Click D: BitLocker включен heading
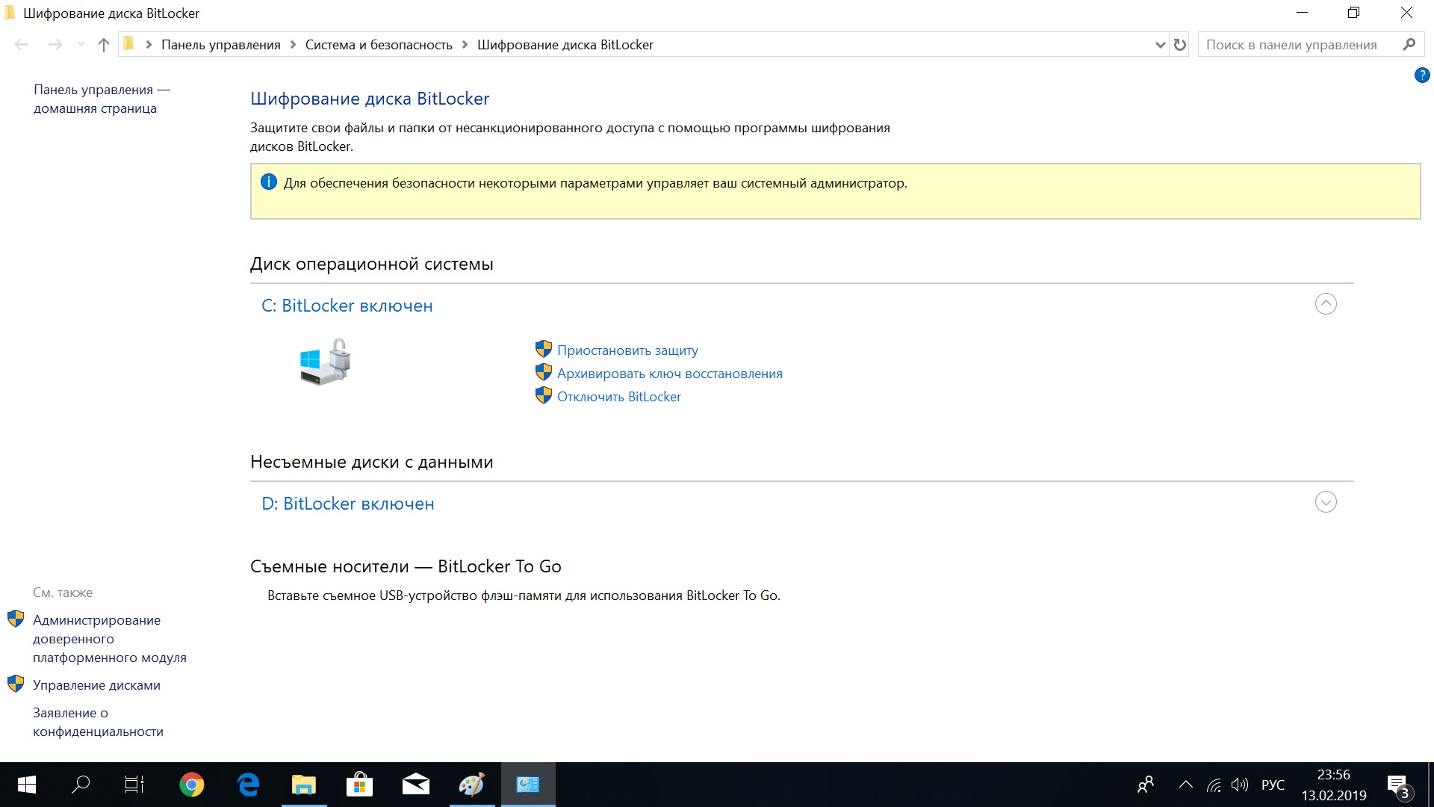 point(348,504)
